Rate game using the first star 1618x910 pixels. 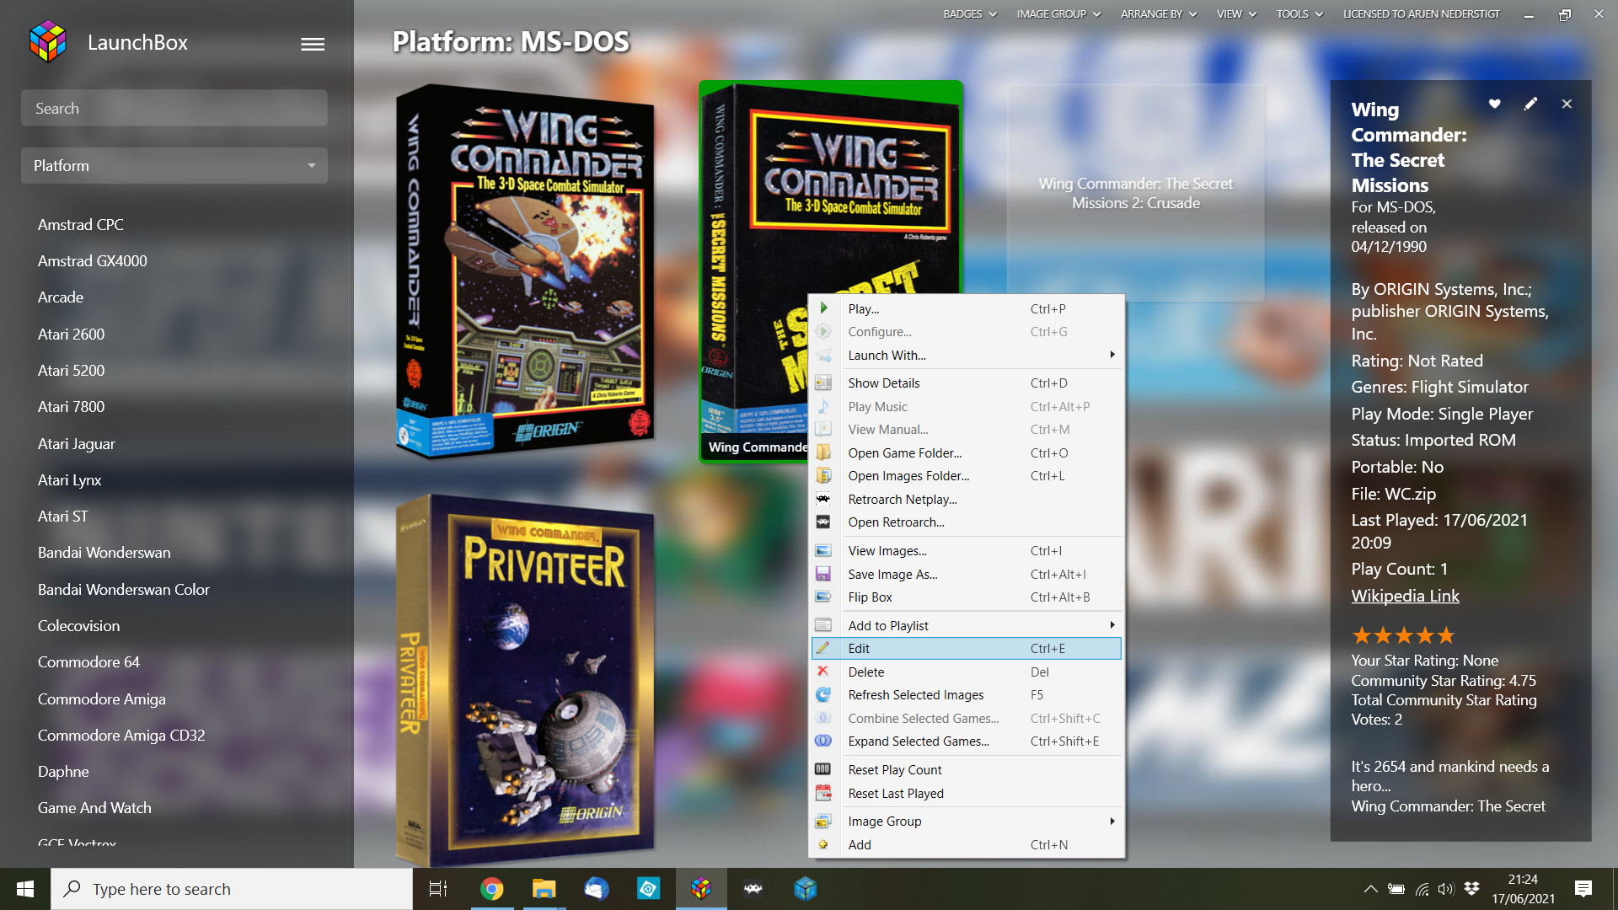click(x=1362, y=635)
